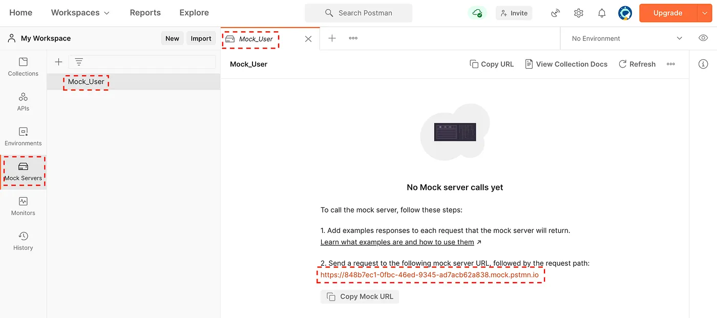Screen dimensions: 717x318
Task: Click the My Workspace person icon
Action: pyautogui.click(x=11, y=38)
